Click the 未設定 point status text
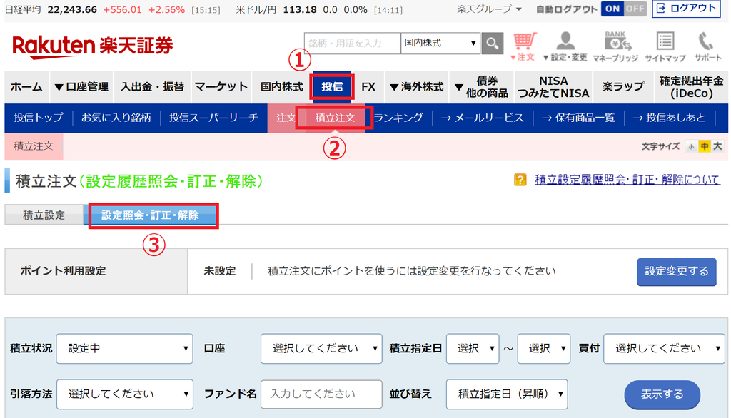Image resolution: width=731 pixels, height=418 pixels. coord(220,271)
